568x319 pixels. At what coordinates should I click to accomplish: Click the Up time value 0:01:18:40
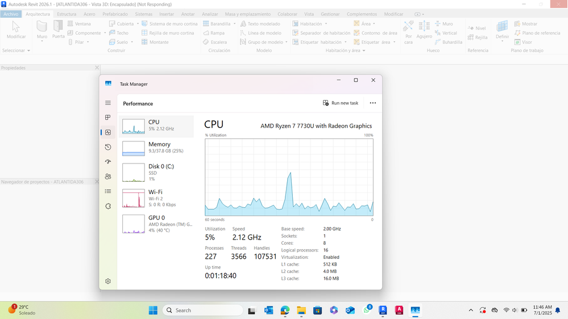point(221,276)
